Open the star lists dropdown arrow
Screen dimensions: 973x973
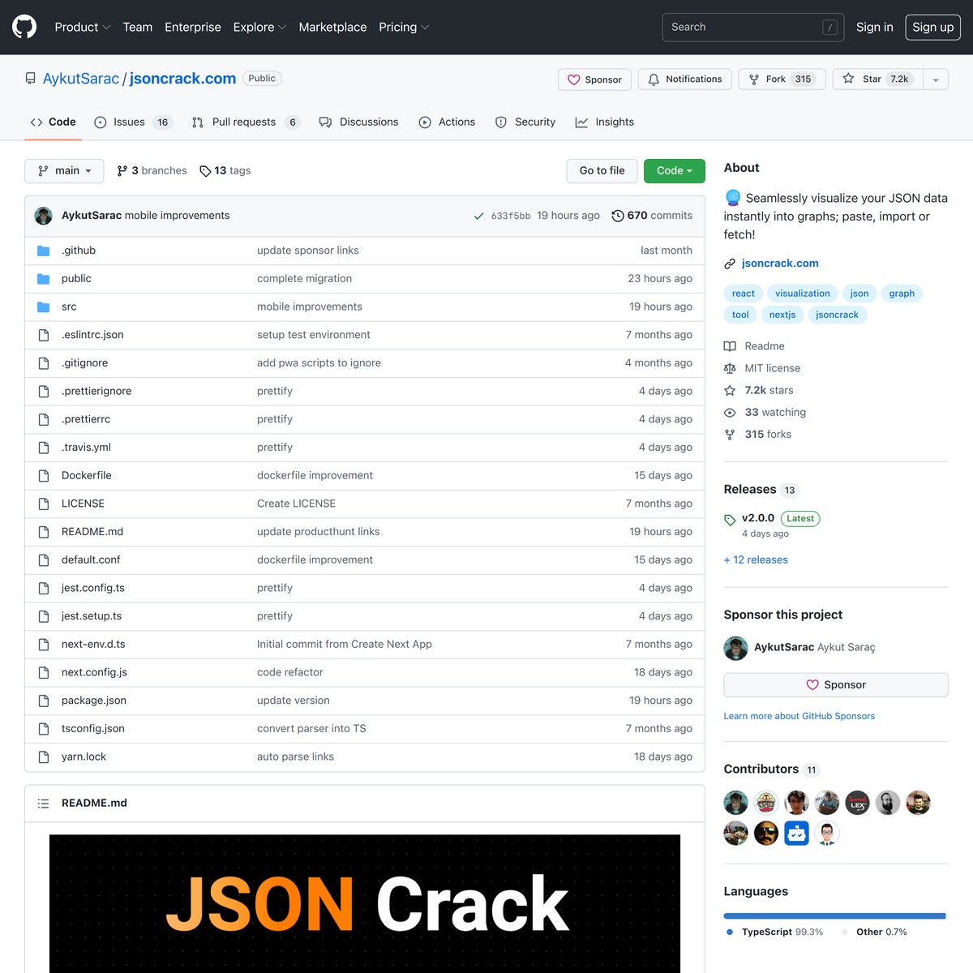click(x=936, y=79)
